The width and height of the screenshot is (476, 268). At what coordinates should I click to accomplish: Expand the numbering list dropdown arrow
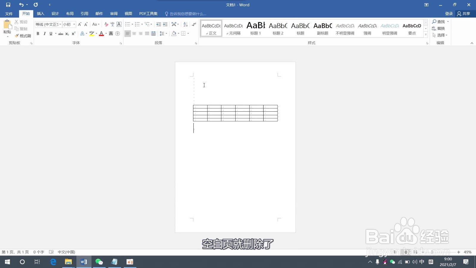click(142, 24)
